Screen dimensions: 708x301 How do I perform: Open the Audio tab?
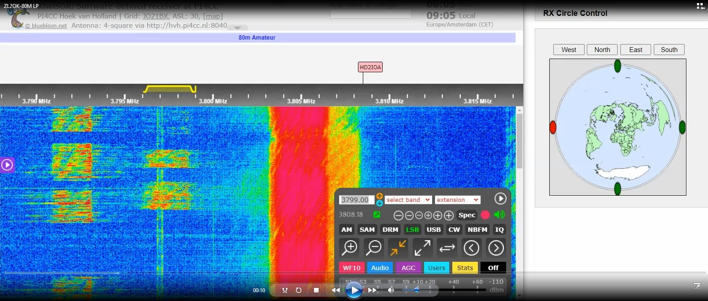point(380,268)
